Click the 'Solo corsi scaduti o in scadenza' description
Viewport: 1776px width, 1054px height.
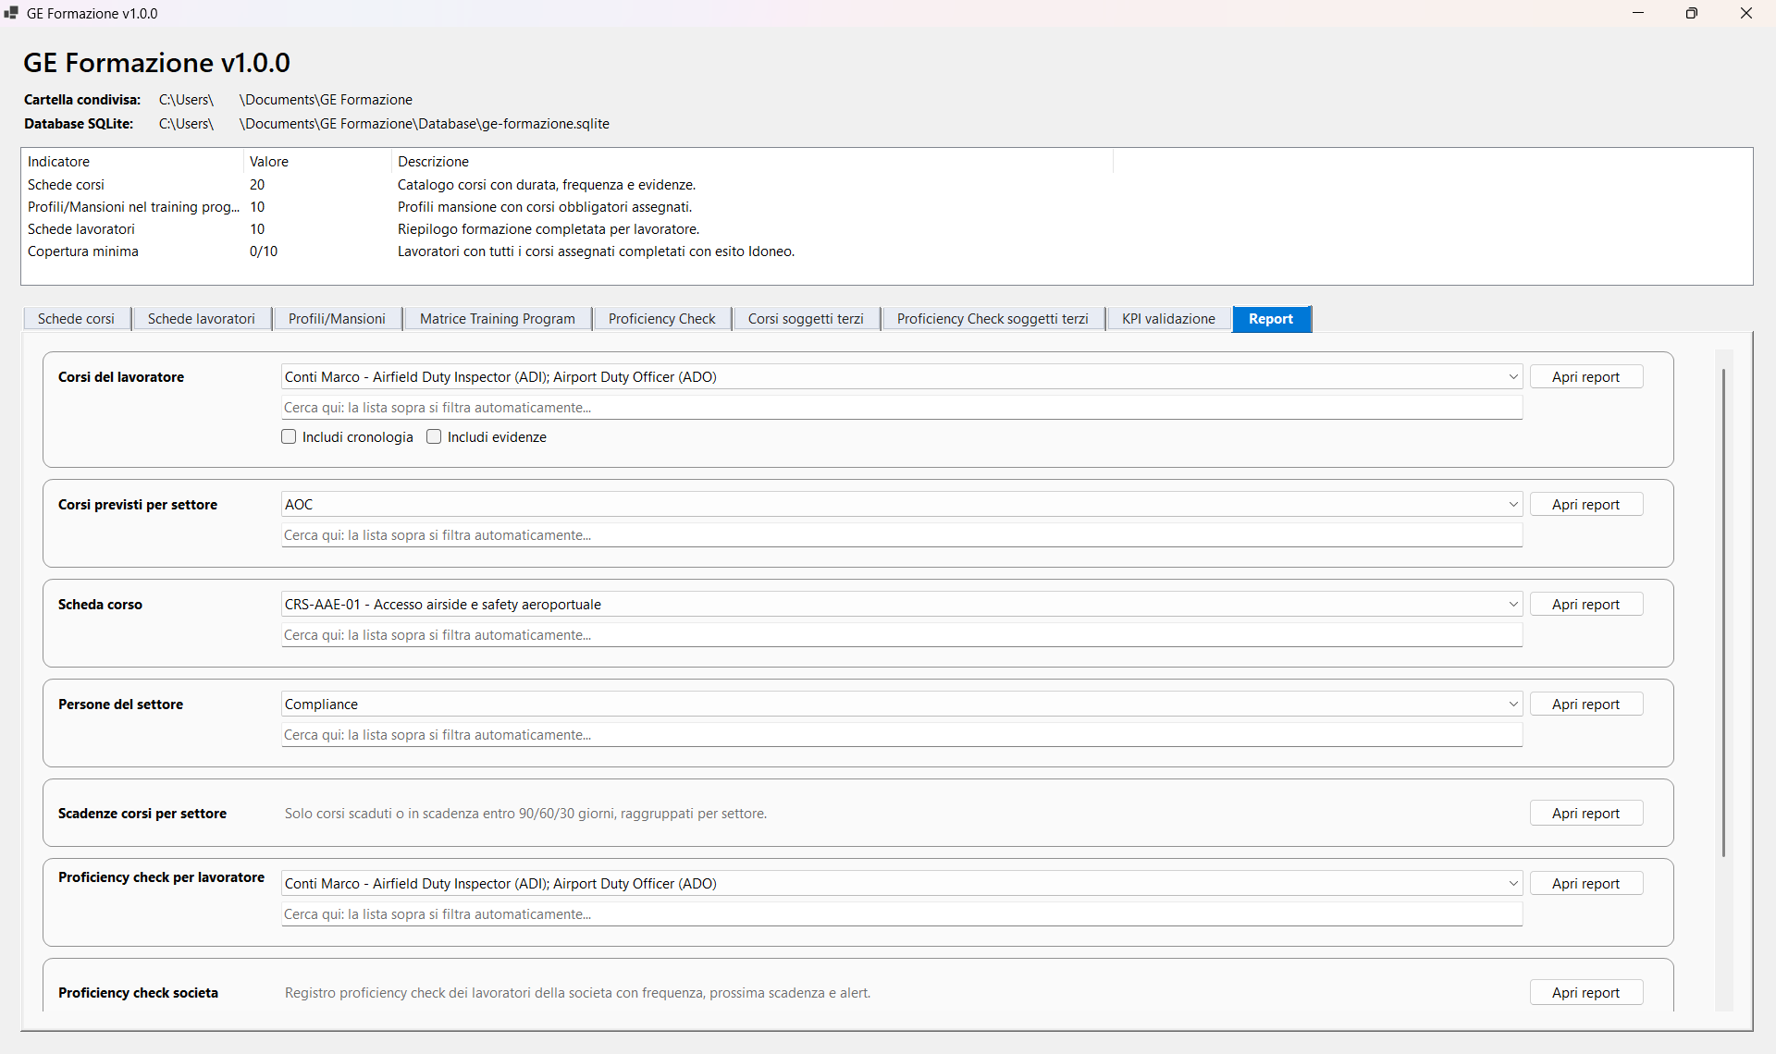pyautogui.click(x=525, y=814)
